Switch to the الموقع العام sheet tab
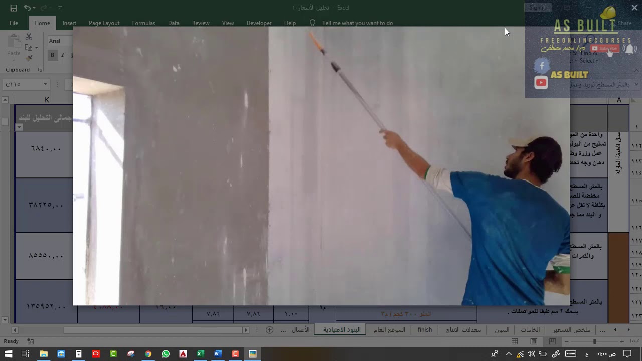 point(389,330)
